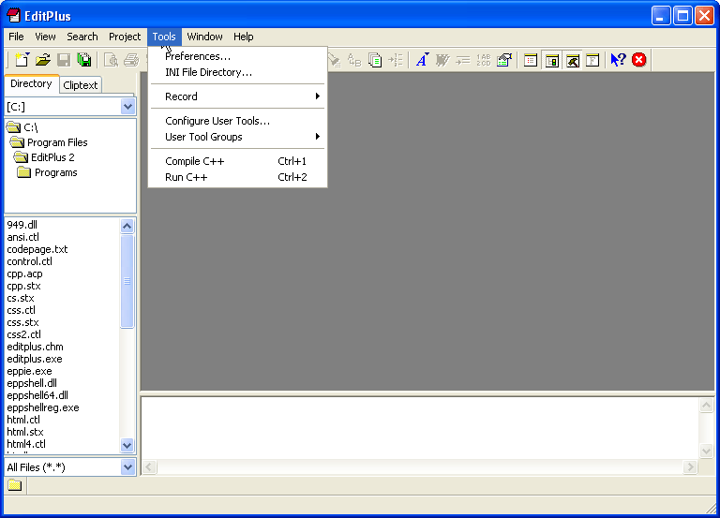Choose Configure User Tools... menu entry

click(237, 121)
